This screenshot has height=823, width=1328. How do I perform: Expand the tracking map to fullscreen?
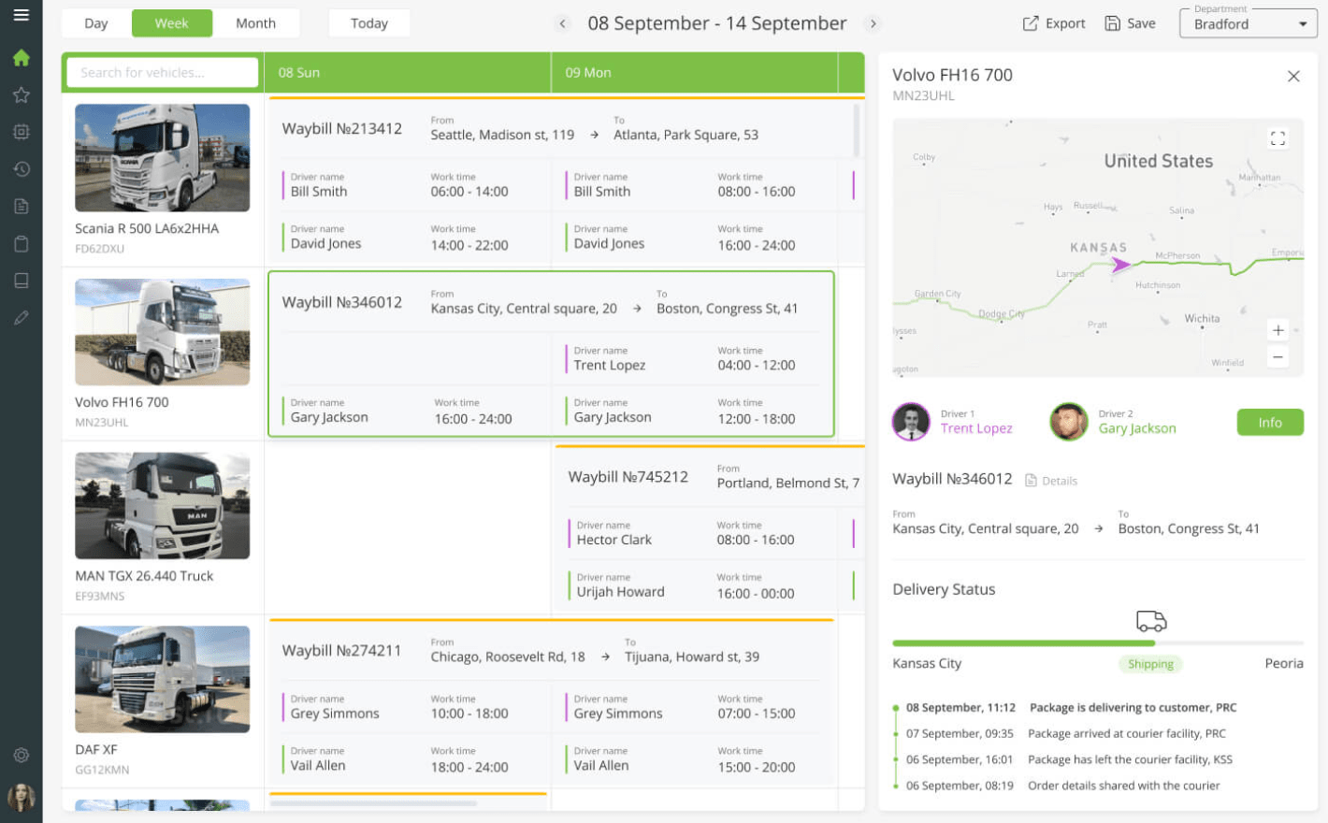[1278, 138]
